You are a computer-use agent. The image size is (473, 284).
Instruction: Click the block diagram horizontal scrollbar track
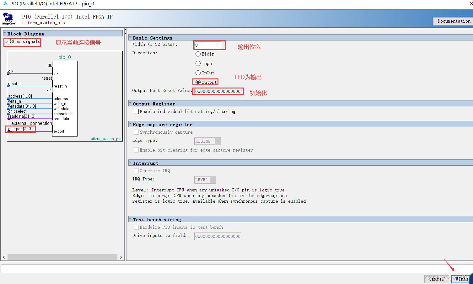(x=62, y=257)
